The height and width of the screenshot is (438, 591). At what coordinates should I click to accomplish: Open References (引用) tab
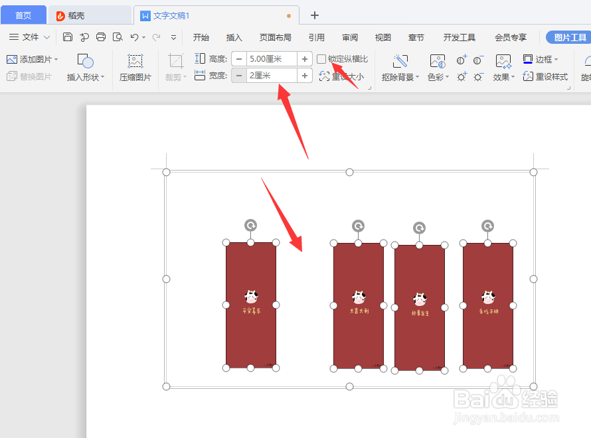[x=317, y=37]
